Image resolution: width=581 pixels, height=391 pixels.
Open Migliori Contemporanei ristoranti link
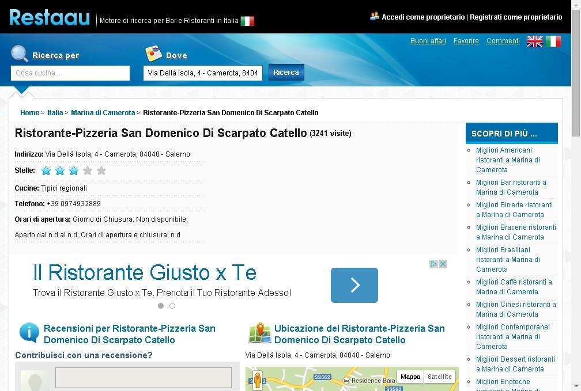coord(513,336)
